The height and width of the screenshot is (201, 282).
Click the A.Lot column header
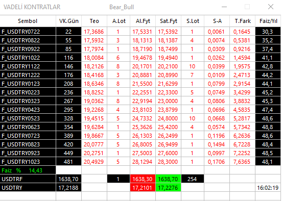click(119, 21)
